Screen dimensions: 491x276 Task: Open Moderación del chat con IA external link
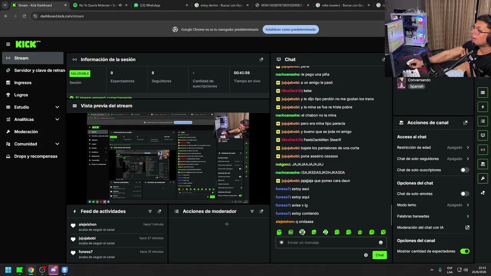pos(467,227)
